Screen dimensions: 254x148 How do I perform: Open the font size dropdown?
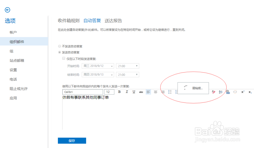coord(109,92)
